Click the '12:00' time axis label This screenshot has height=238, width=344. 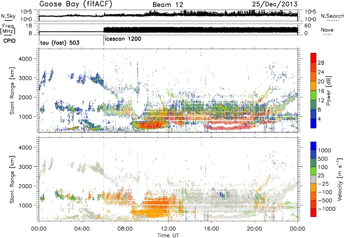(x=168, y=229)
